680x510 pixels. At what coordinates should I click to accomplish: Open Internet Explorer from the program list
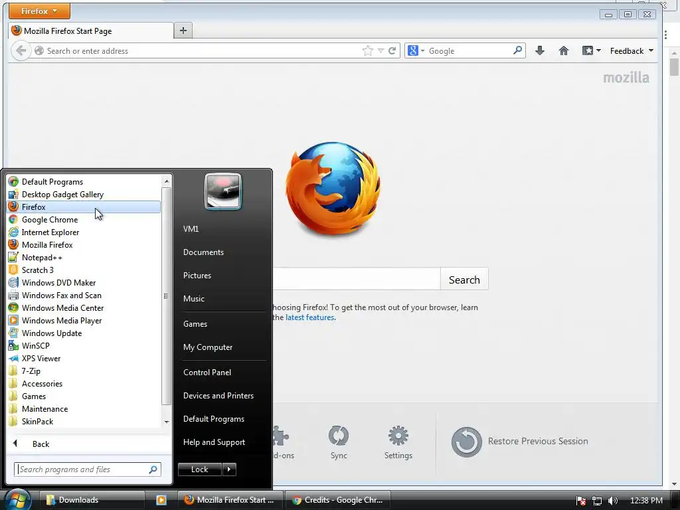[x=84, y=232]
